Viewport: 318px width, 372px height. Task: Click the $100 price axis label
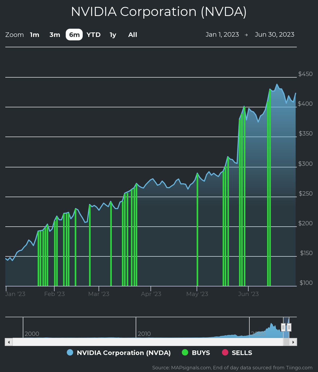pyautogui.click(x=306, y=283)
